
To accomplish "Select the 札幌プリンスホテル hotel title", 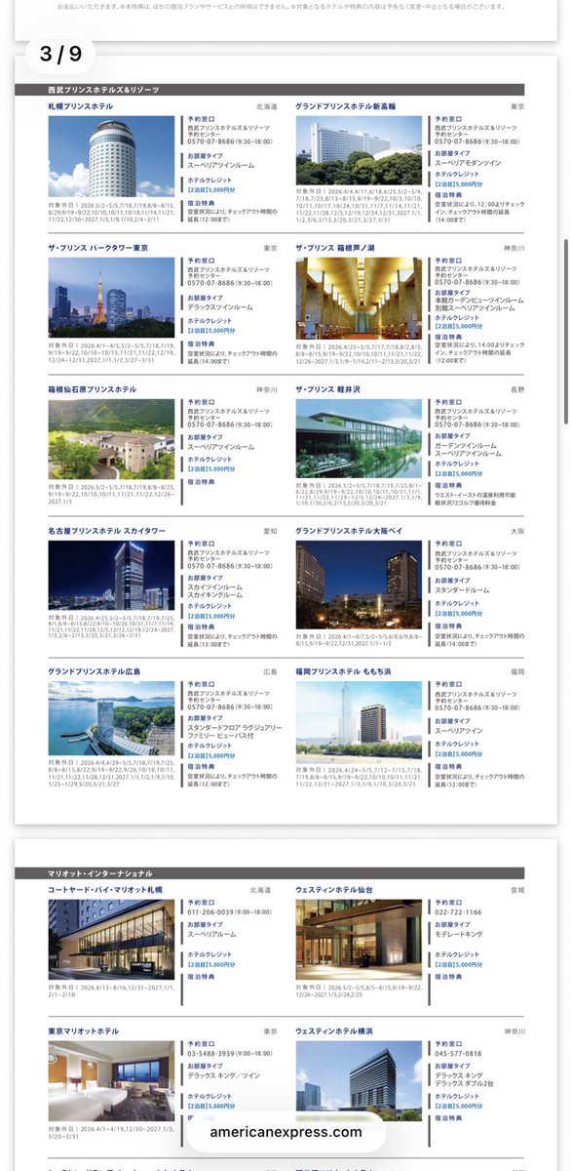I will pyautogui.click(x=81, y=106).
